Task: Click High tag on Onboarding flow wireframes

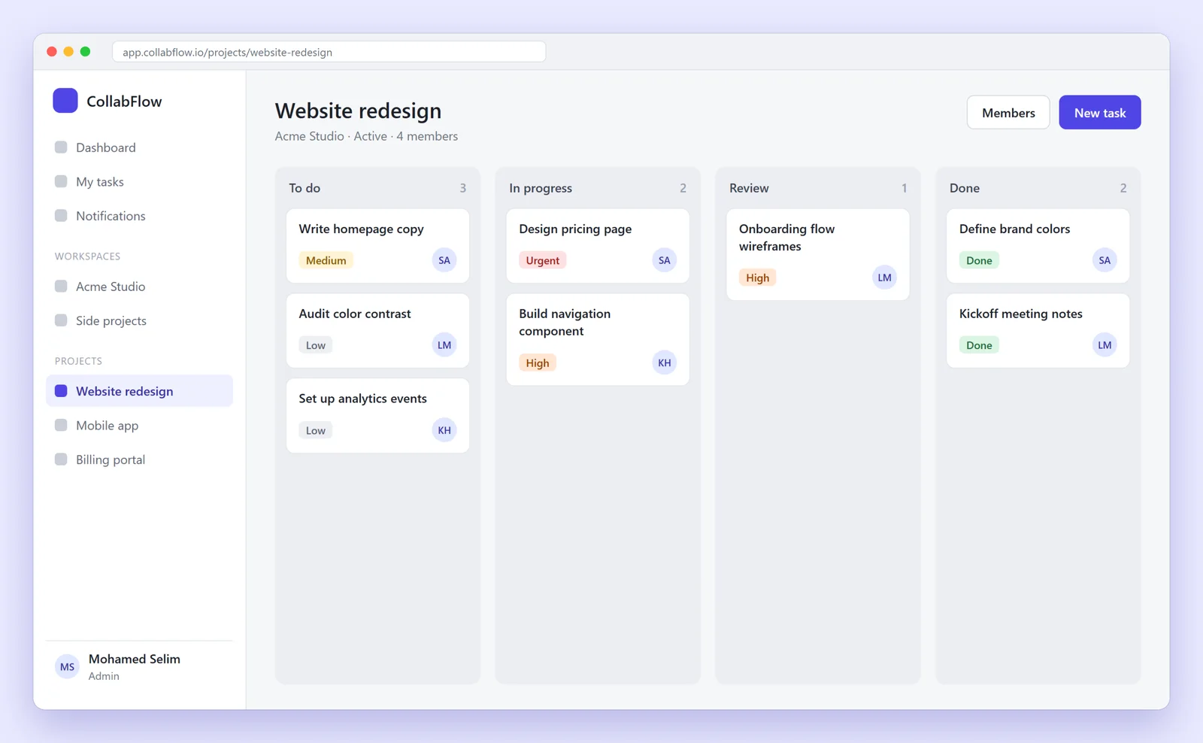Action: pos(757,277)
